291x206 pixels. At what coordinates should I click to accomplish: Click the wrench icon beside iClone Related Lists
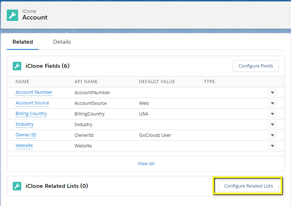17,186
